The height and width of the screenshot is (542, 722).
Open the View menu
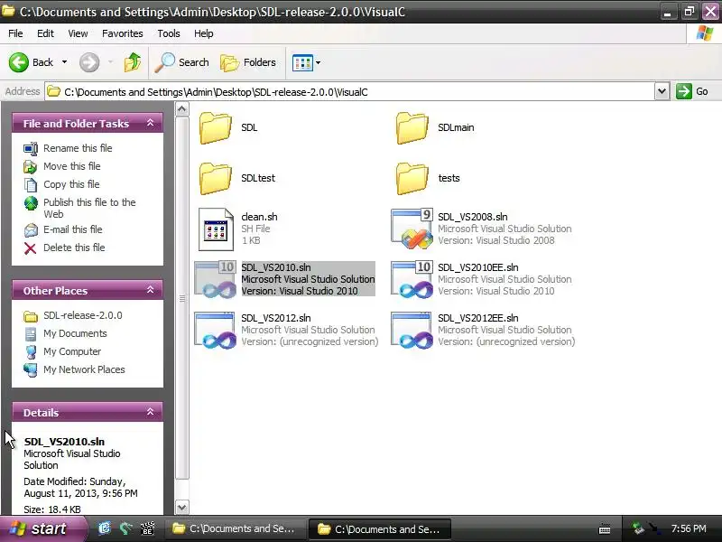[x=78, y=33]
